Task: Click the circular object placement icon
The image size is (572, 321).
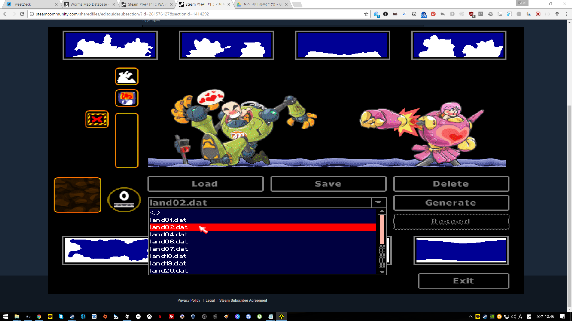Action: pos(124,199)
